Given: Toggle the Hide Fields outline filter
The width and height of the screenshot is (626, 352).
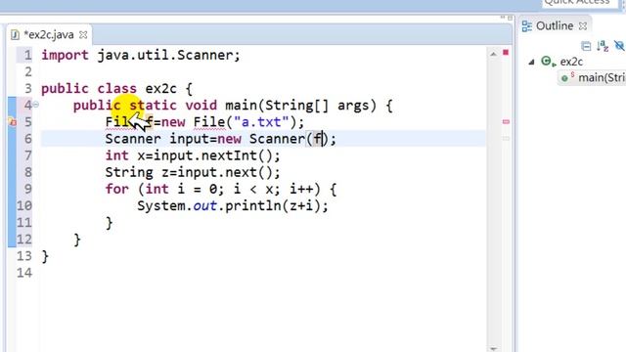Looking at the screenshot, I should (619, 46).
